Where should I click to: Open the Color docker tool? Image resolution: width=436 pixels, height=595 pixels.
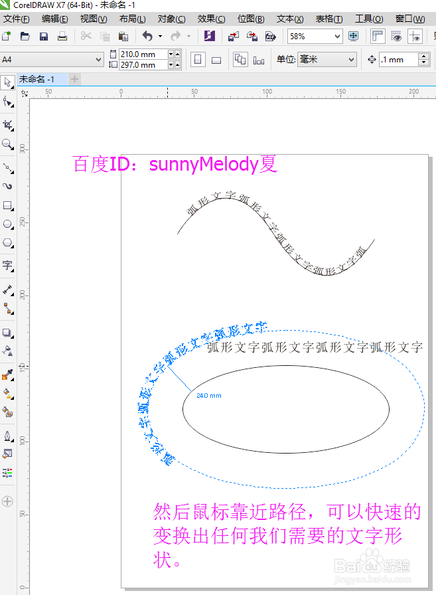(7, 473)
